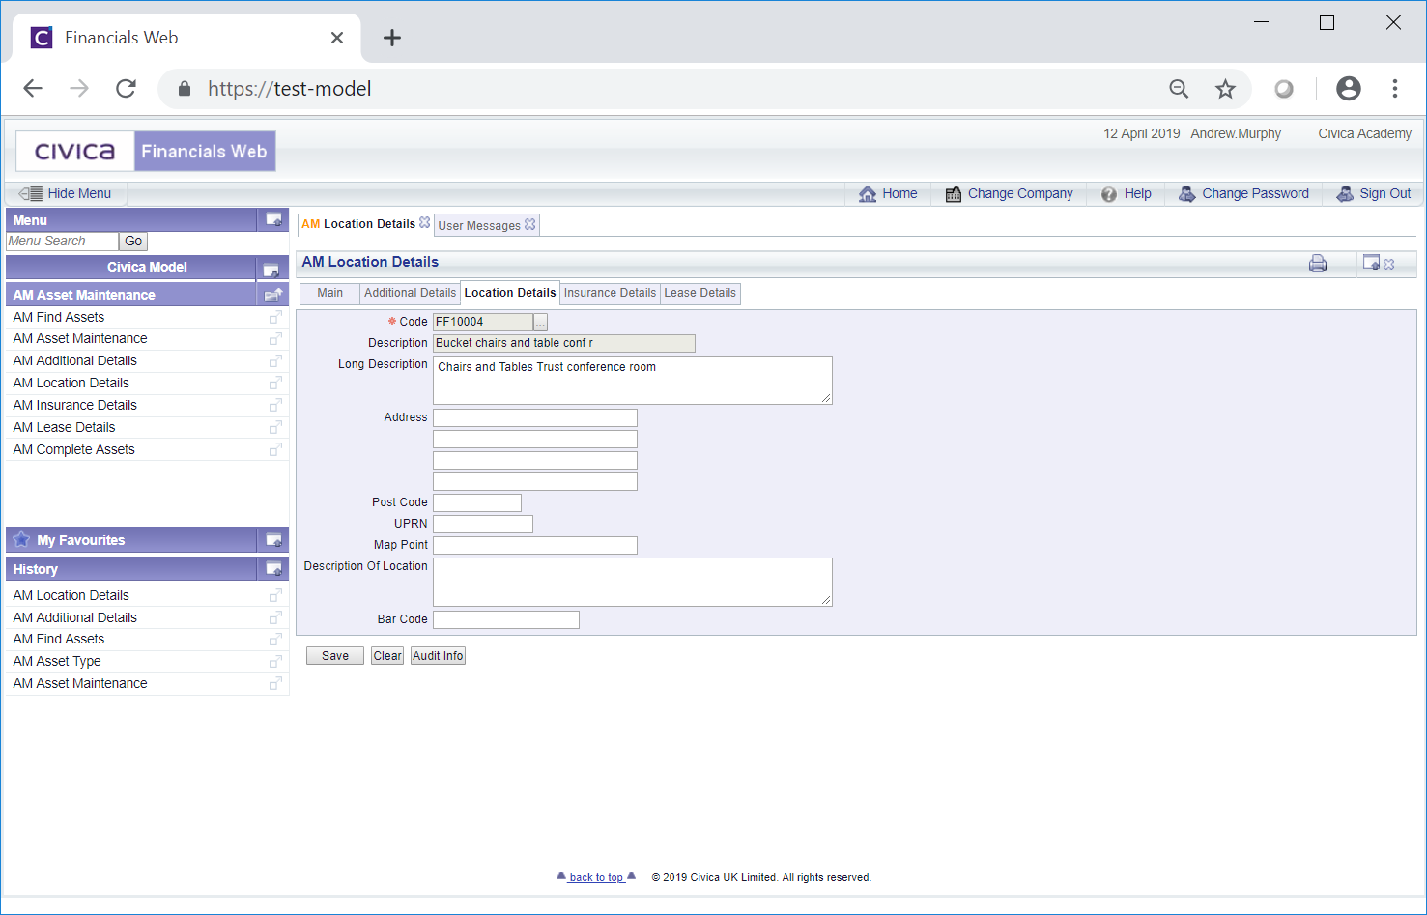Click the back to top link

pos(596,877)
